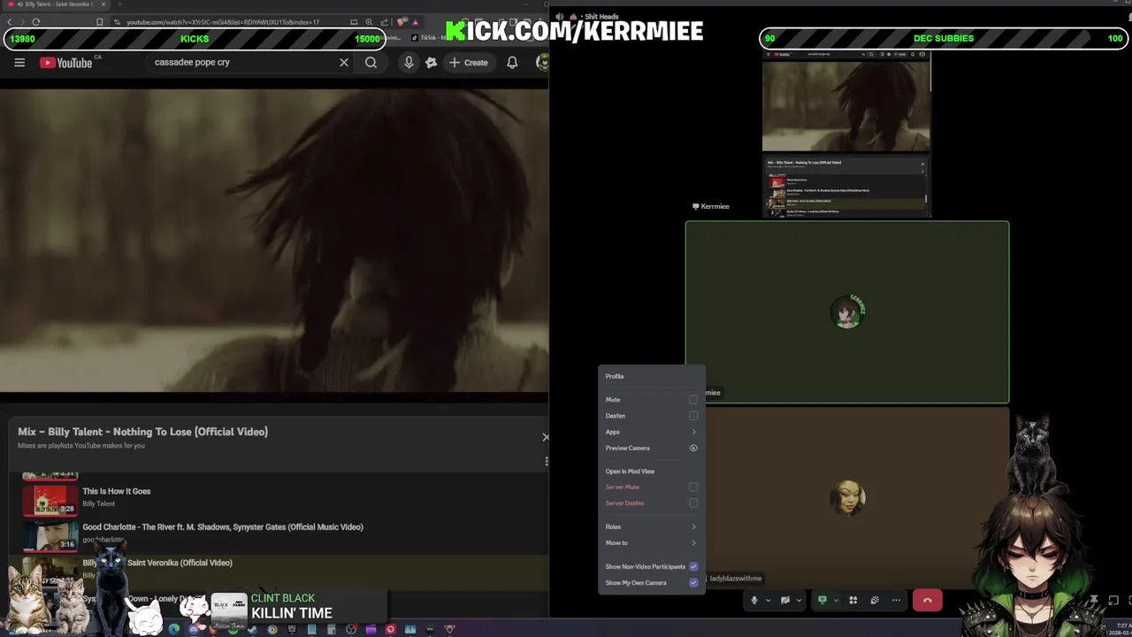The image size is (1132, 637).
Task: Switch to the Billy Talent Saint Veronika tab
Action: 55,4
